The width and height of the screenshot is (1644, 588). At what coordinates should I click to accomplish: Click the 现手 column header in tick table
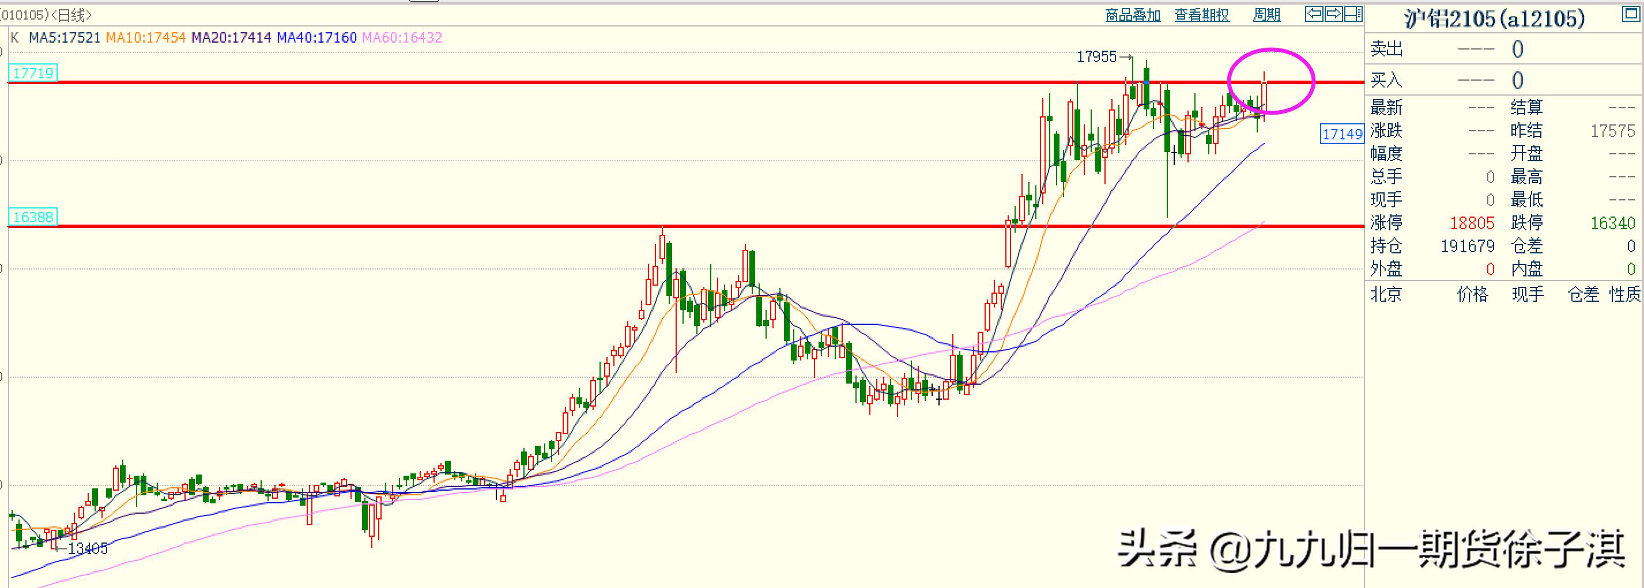tap(1528, 294)
